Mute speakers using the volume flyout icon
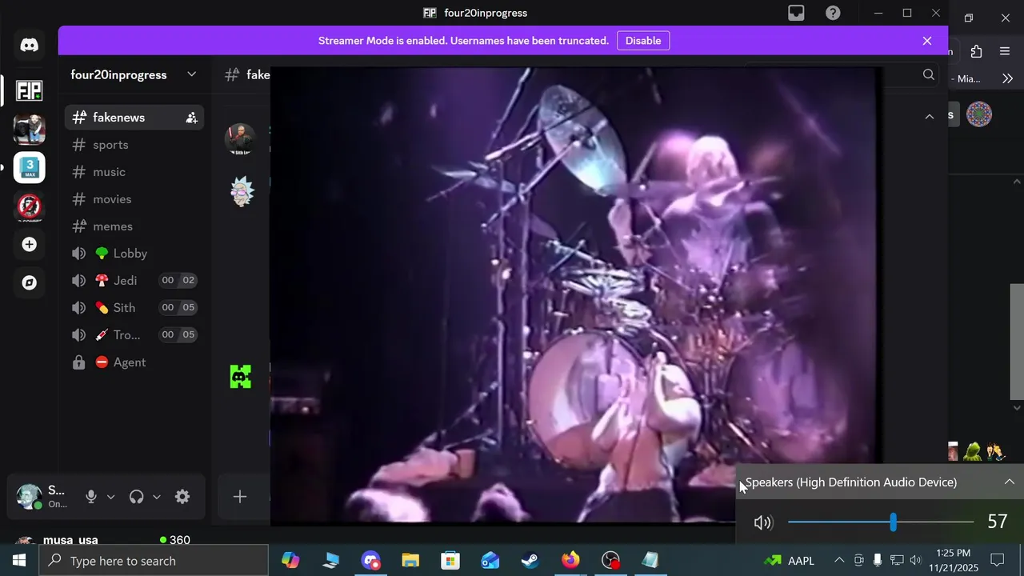This screenshot has height=576, width=1024. tap(763, 522)
